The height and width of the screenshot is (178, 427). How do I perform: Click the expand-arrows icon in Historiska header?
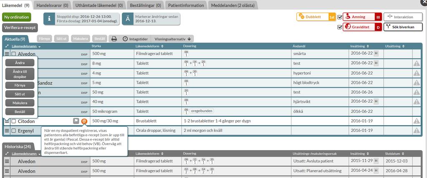pyautogui.click(x=7, y=154)
